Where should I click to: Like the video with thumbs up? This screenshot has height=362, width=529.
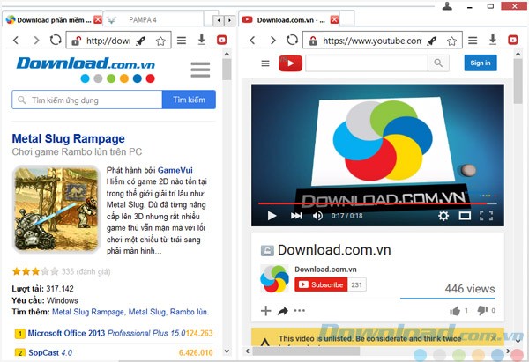click(455, 310)
